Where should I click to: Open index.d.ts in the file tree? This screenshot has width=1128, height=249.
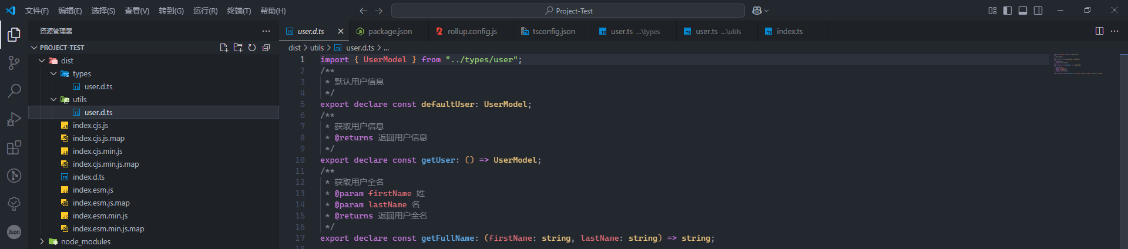(89, 177)
